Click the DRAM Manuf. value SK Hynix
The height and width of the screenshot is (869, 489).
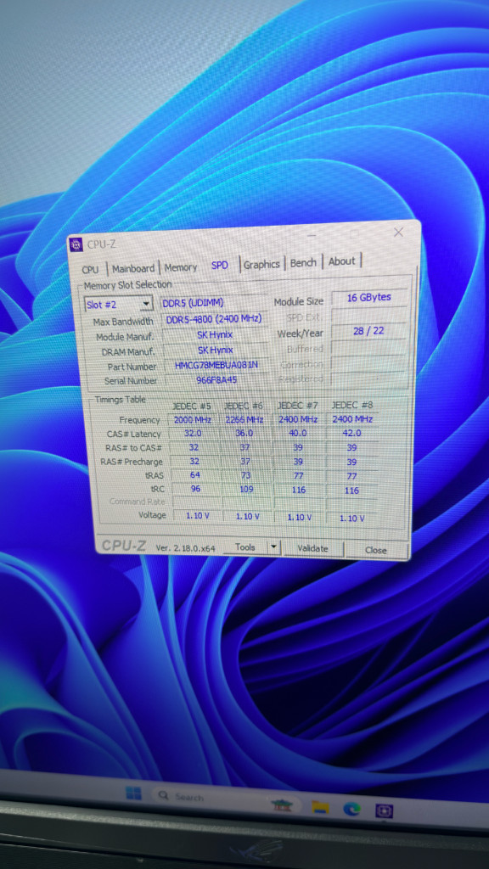pos(216,350)
